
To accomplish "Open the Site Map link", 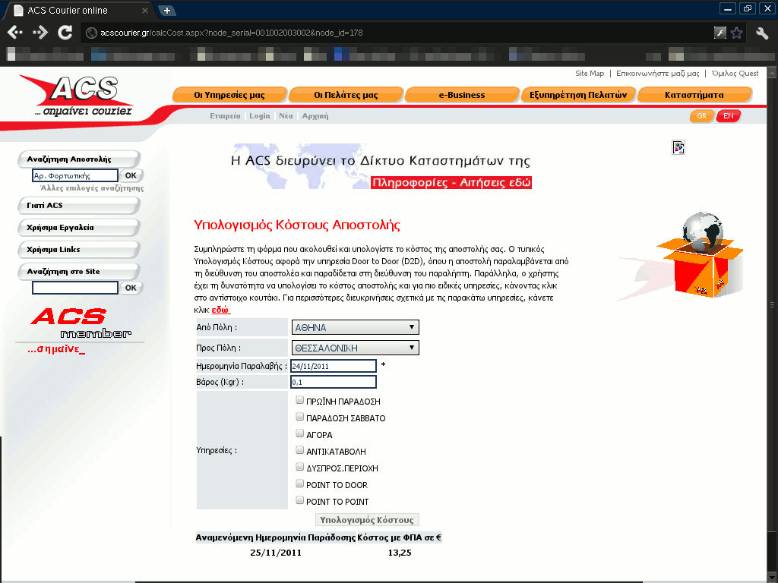I will click(590, 74).
